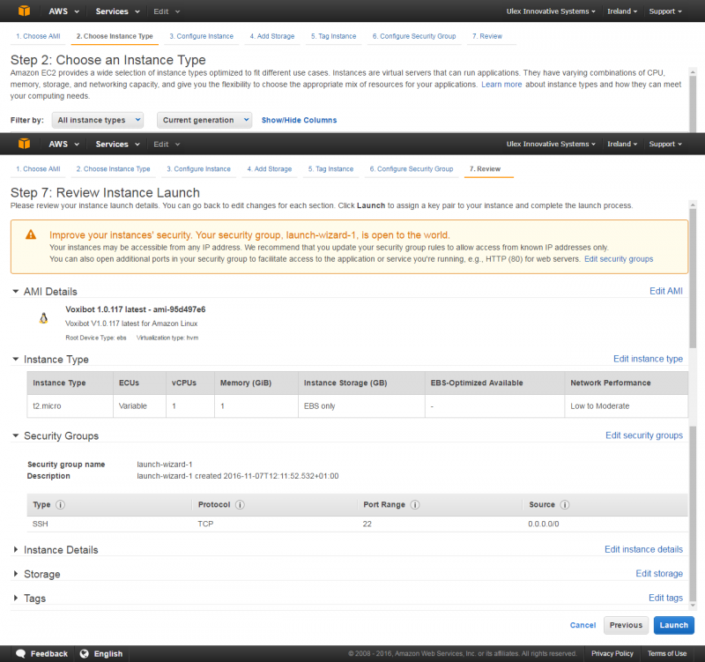Collapse the Security Groups section
Viewport: 705px width, 662px height.
[x=16, y=435]
